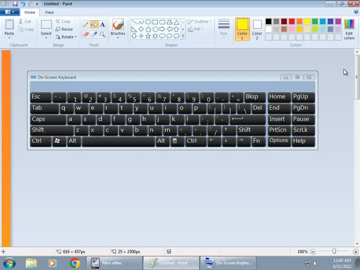
Task: Click the Crop tool
Action: coord(63,21)
